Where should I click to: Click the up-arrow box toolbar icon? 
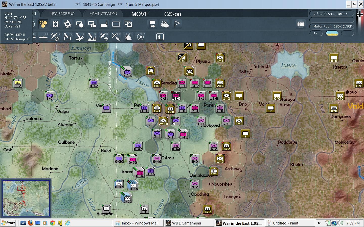(159, 37)
